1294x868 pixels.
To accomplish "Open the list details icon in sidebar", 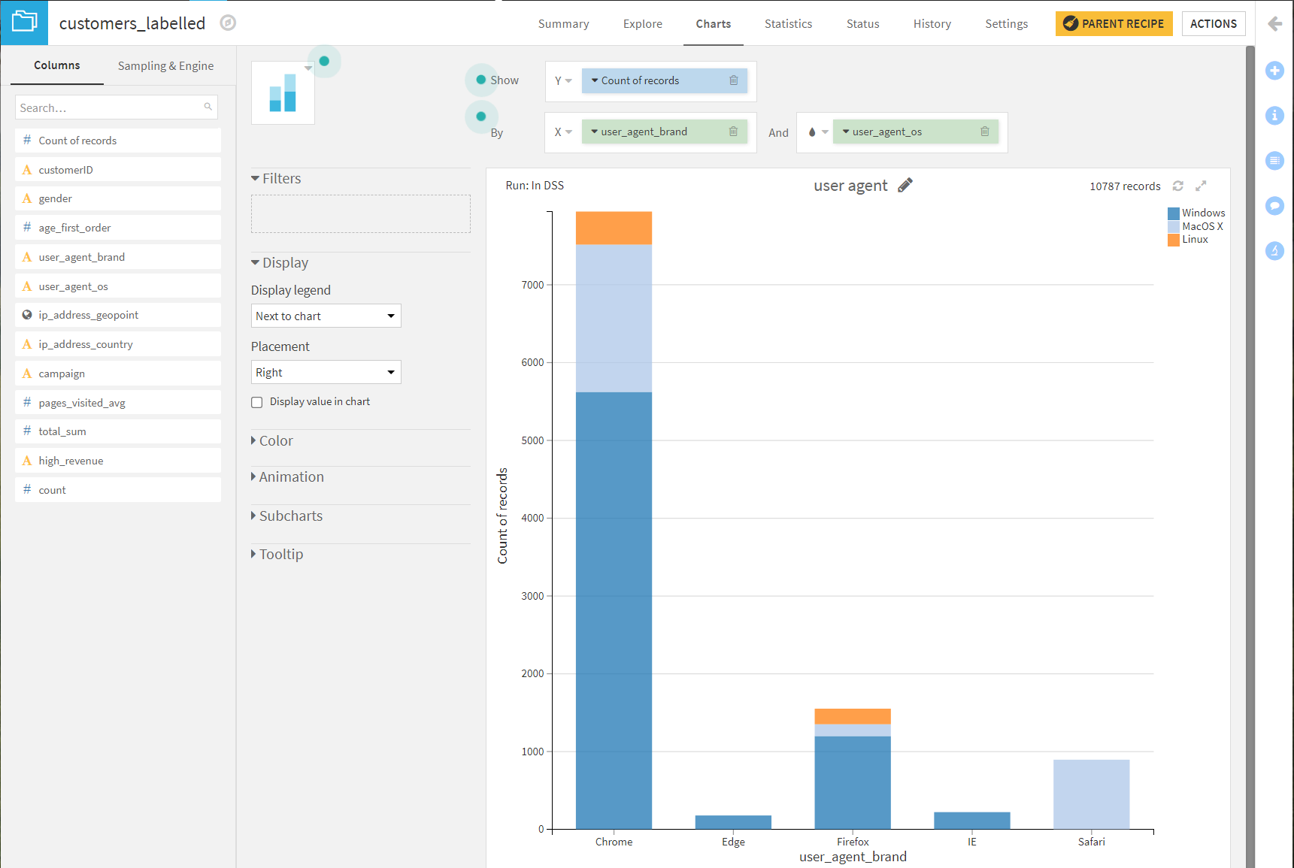I will click(1274, 161).
